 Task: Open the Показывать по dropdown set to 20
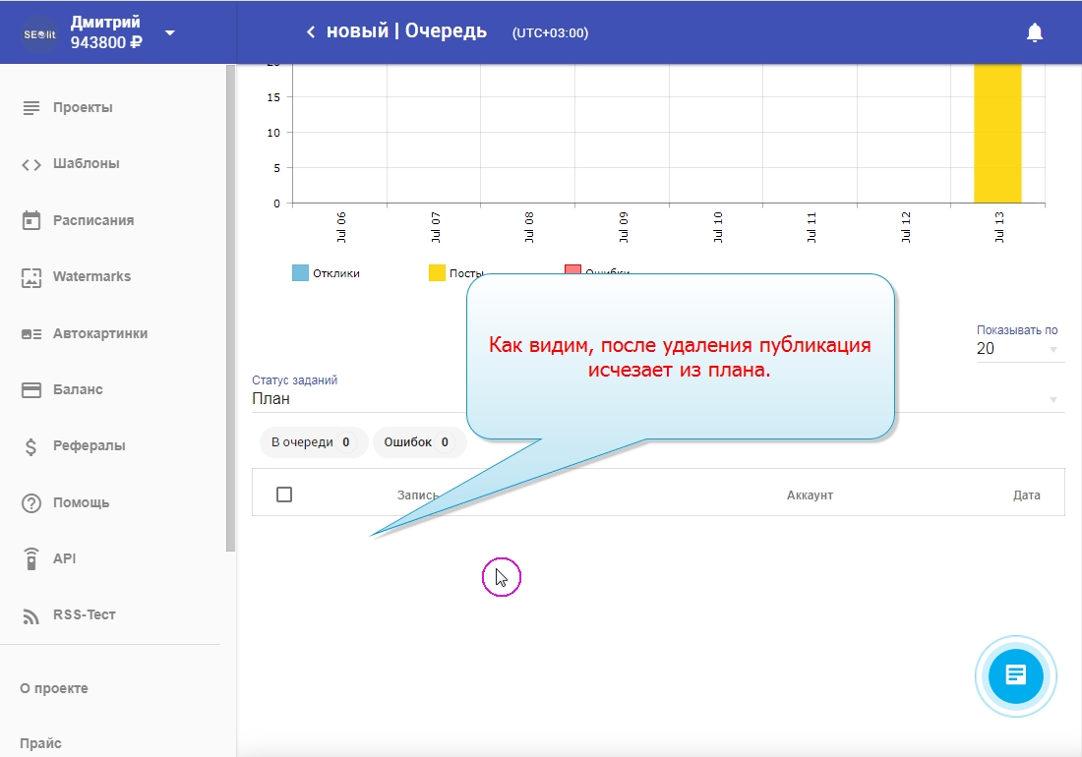[1019, 349]
